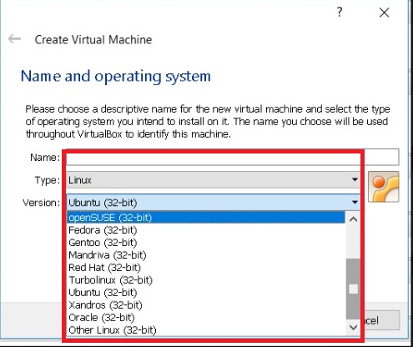
Task: Close the Create Virtual Machine dialog
Action: 384,13
